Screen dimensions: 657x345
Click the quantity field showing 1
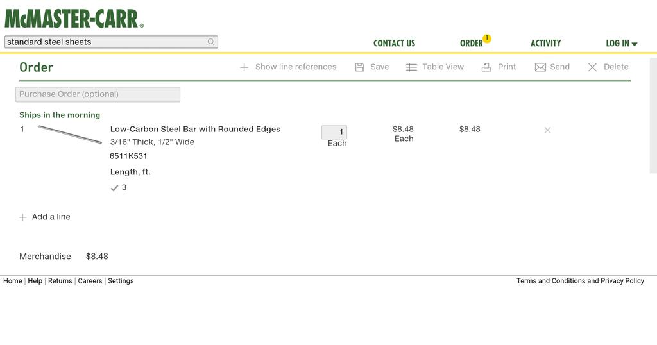tap(334, 132)
